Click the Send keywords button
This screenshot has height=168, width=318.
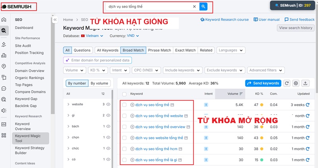coord(263,83)
